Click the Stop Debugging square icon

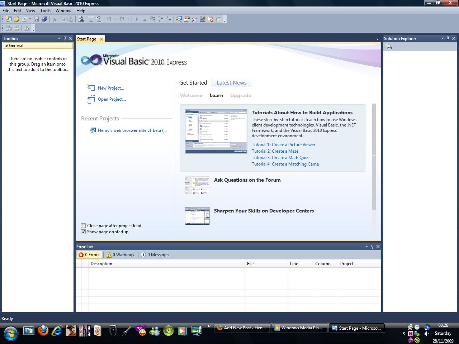pyautogui.click(x=145, y=19)
